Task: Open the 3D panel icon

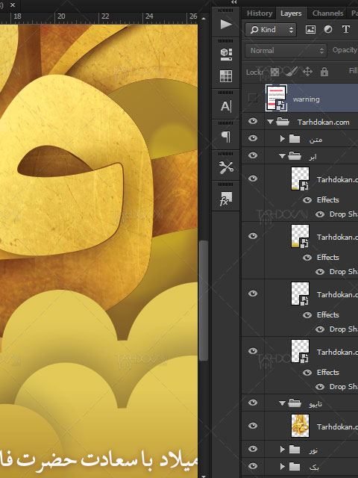Action: point(226,55)
